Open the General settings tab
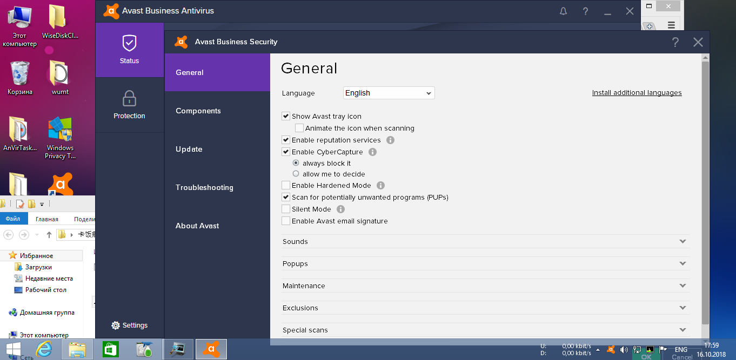The height and width of the screenshot is (360, 736). click(217, 72)
